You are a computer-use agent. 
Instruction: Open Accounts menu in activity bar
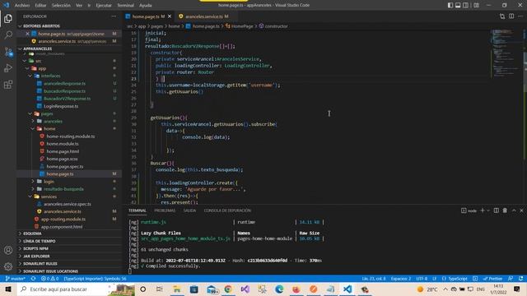pyautogui.click(x=8, y=250)
